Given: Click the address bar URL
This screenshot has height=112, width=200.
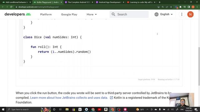Looking at the screenshot, I should pyautogui.click(x=38, y=7).
